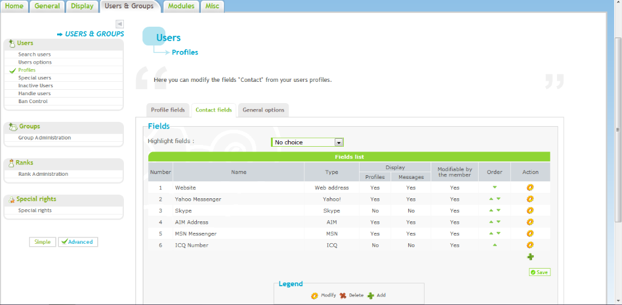Modify the Yahoo Messenger field gear icon
The height and width of the screenshot is (305, 622).
530,199
